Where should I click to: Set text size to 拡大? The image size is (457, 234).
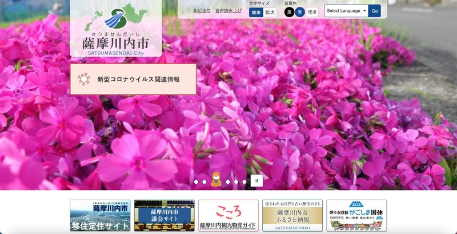(270, 12)
